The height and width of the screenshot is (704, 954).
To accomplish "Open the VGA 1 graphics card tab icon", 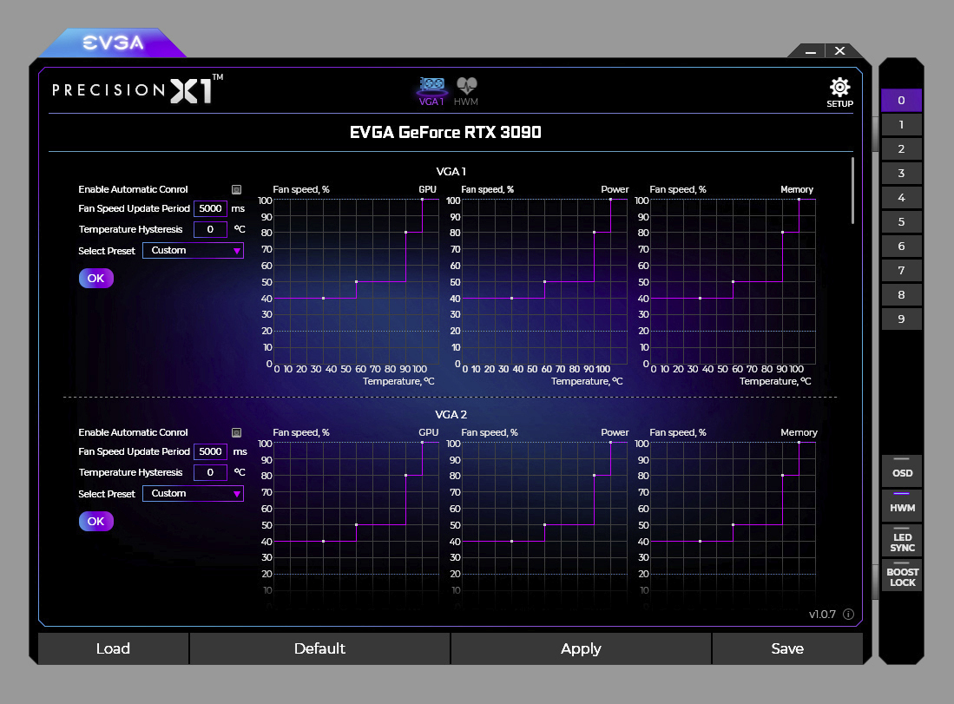I will tap(431, 91).
